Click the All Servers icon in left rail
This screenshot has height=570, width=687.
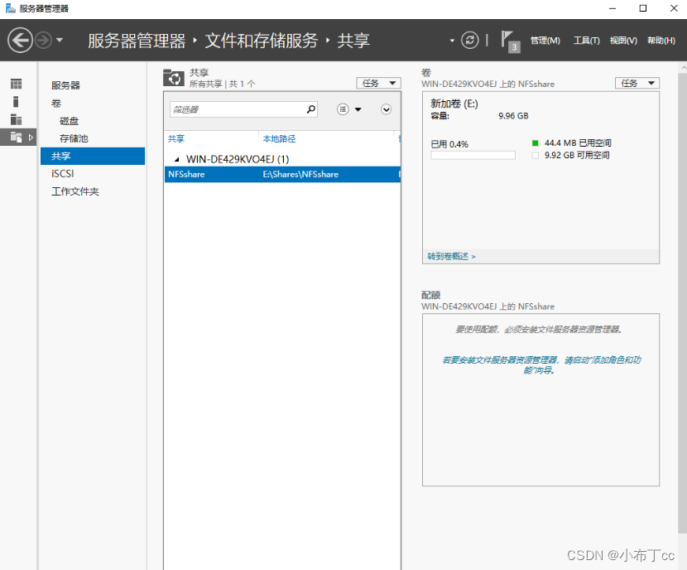pyautogui.click(x=17, y=119)
